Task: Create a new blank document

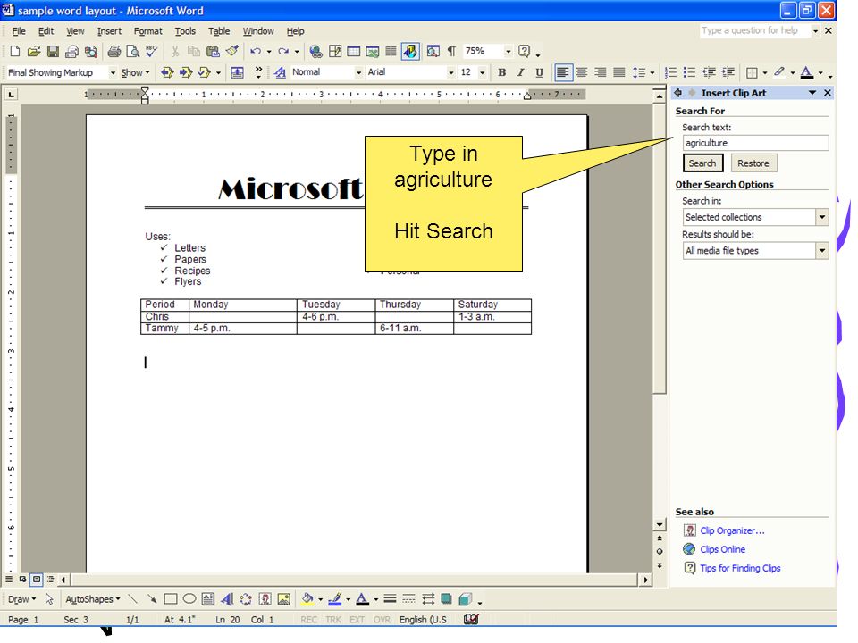Action: tap(15, 52)
